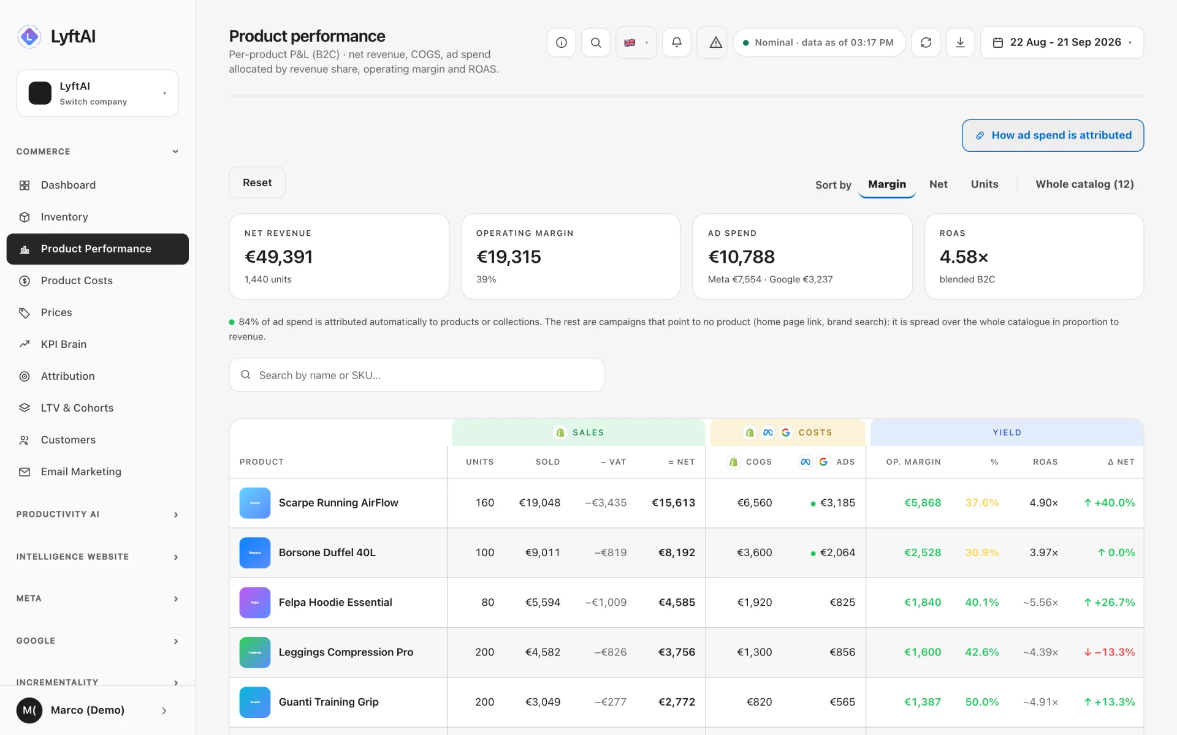Click the LyftAI logo icon
1177x735 pixels.
[x=29, y=37]
